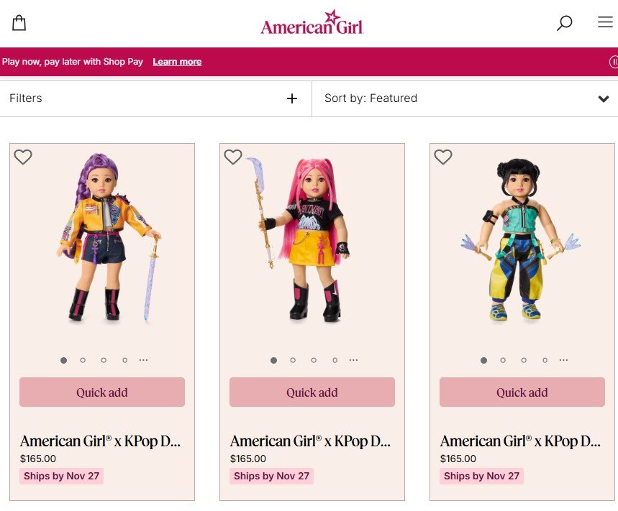This screenshot has height=511, width=618.
Task: Show second image of purple-haired doll
Action: coord(83,360)
